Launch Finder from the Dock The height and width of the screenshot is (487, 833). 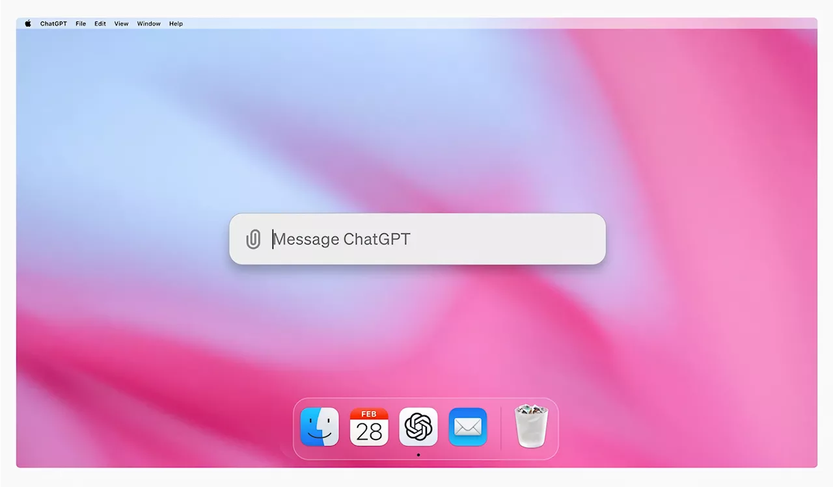(320, 427)
